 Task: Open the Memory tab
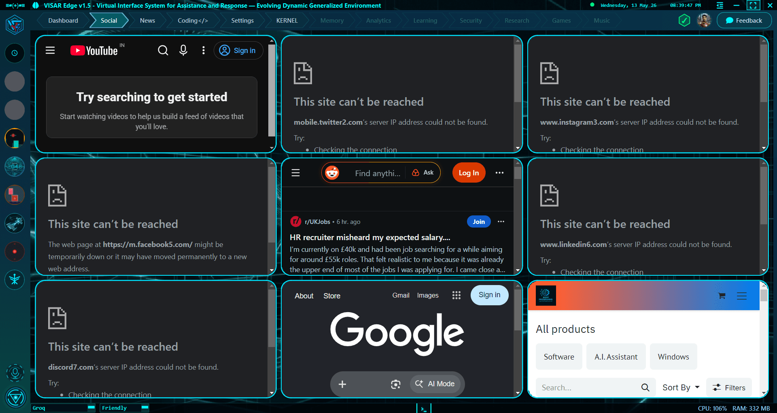click(332, 20)
